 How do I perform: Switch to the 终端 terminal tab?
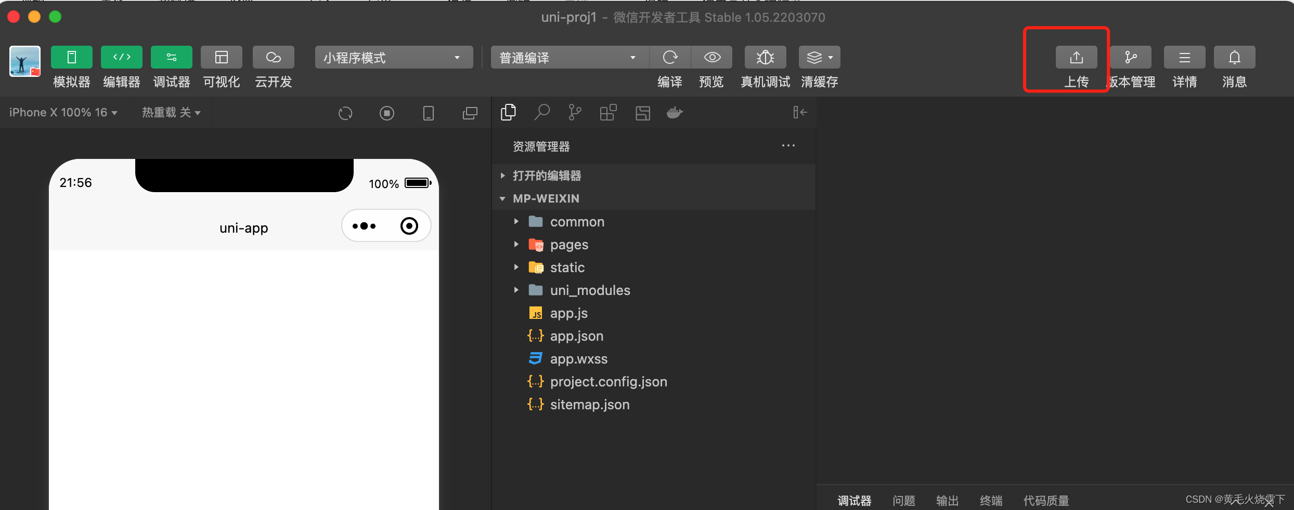click(991, 500)
